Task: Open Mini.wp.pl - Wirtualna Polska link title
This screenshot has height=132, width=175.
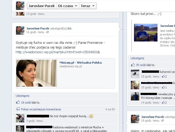Action: [x=80, y=63]
